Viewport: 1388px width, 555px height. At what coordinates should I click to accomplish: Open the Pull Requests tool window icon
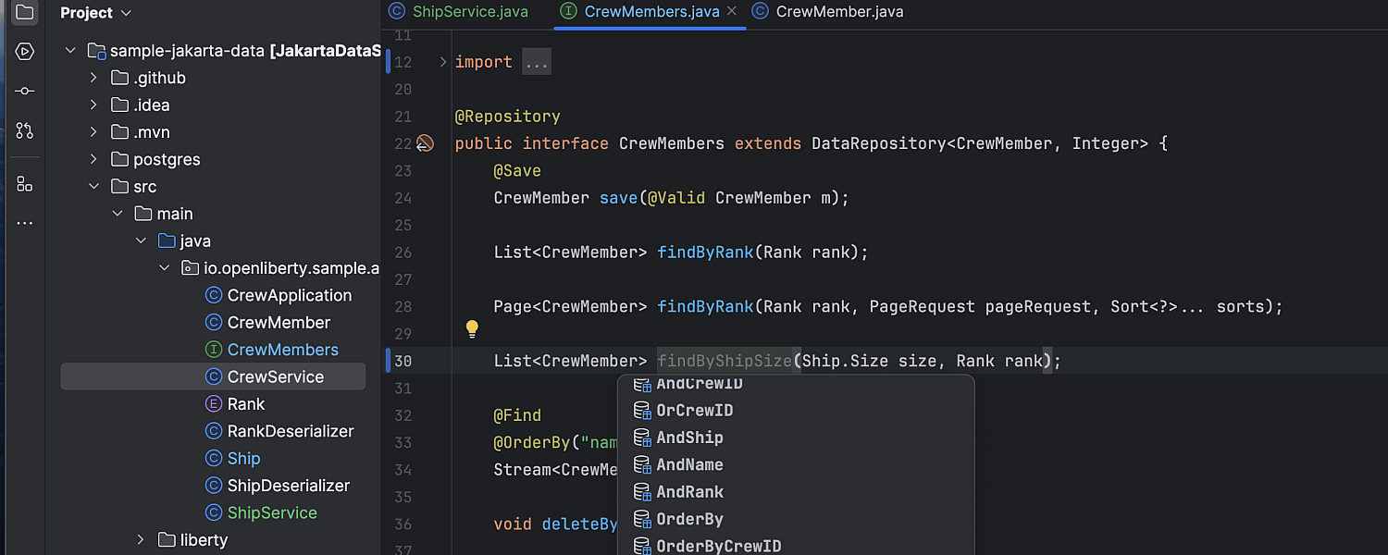click(x=25, y=130)
